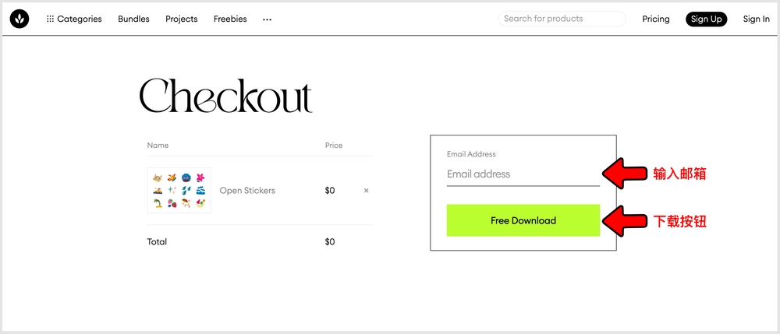Screen dimensions: 780x334
Task: Click the red arrow beside email field
Action: (x=624, y=174)
